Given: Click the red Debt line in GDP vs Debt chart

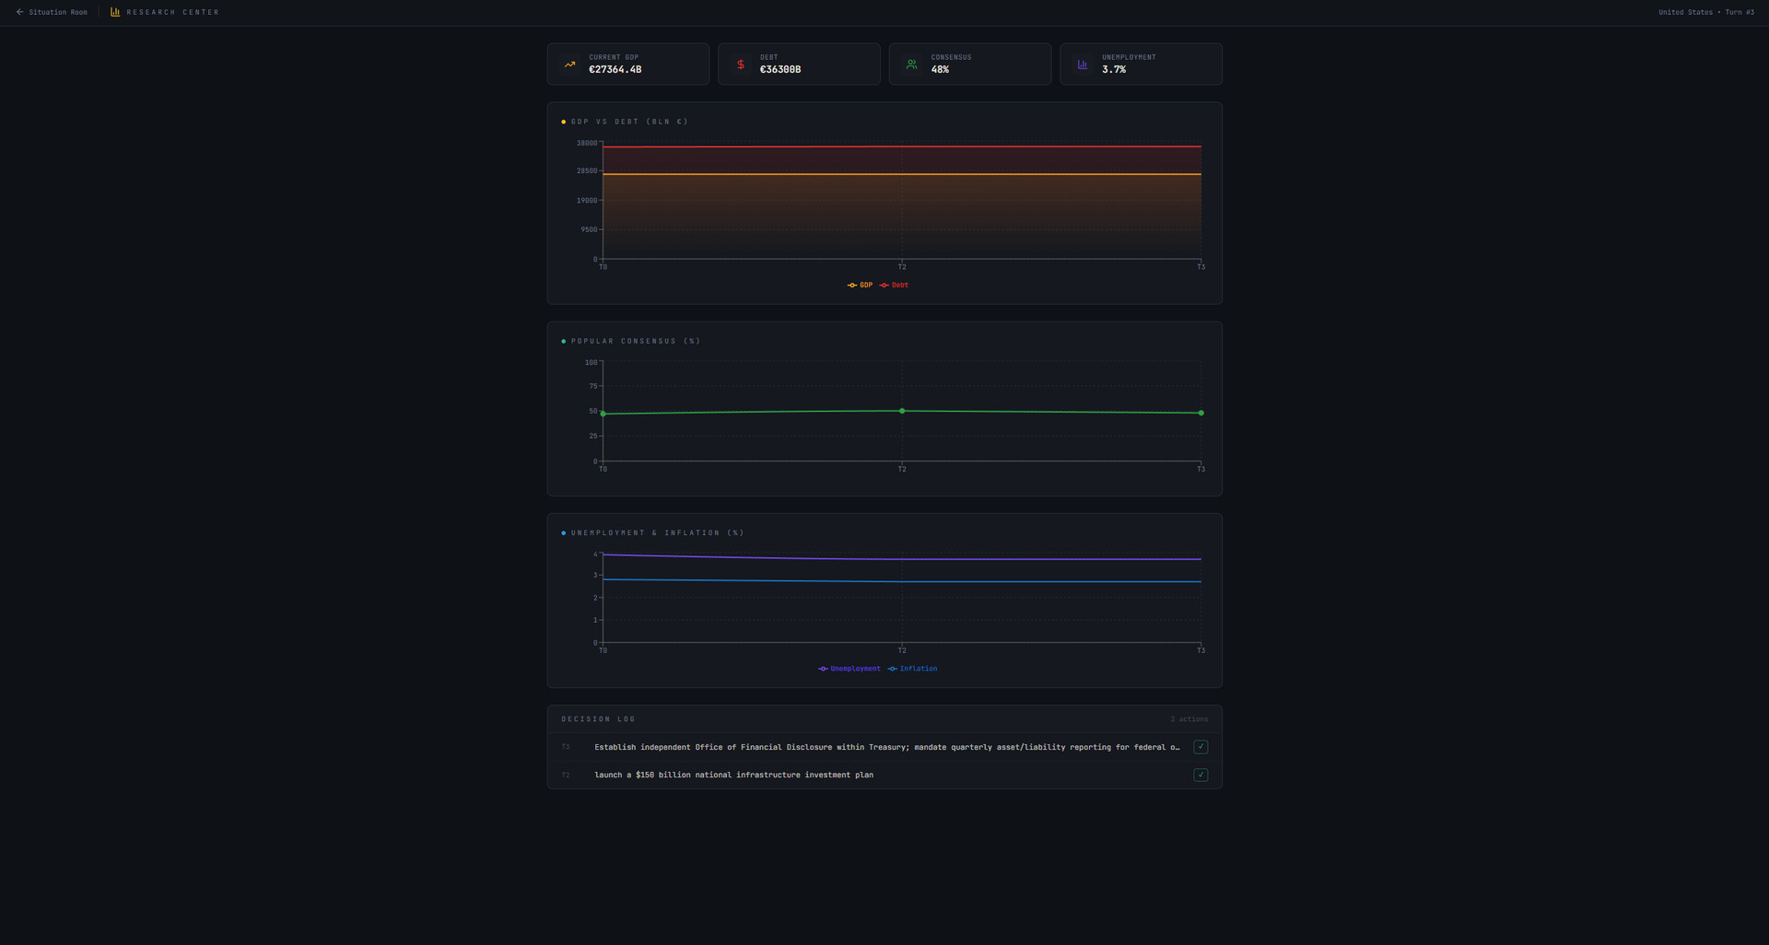Looking at the screenshot, I should click(902, 146).
